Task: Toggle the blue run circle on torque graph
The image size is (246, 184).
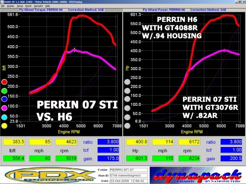Action: 4,99
